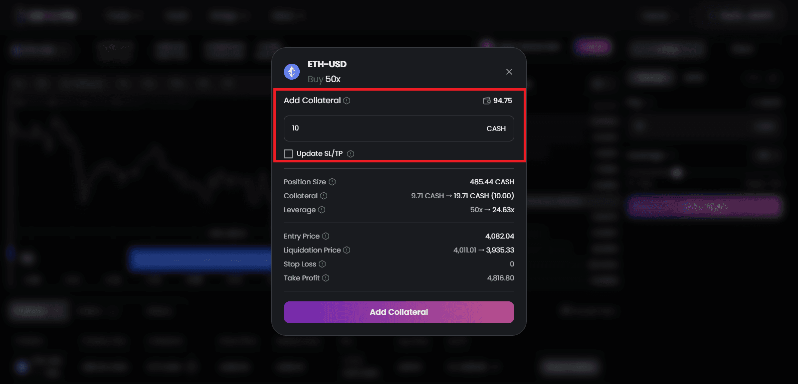
Task: Click the 94.75 available balance
Action: [x=502, y=101]
